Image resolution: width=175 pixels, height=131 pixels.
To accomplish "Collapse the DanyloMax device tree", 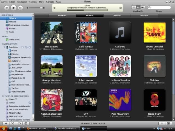I will click(x=4, y=47).
